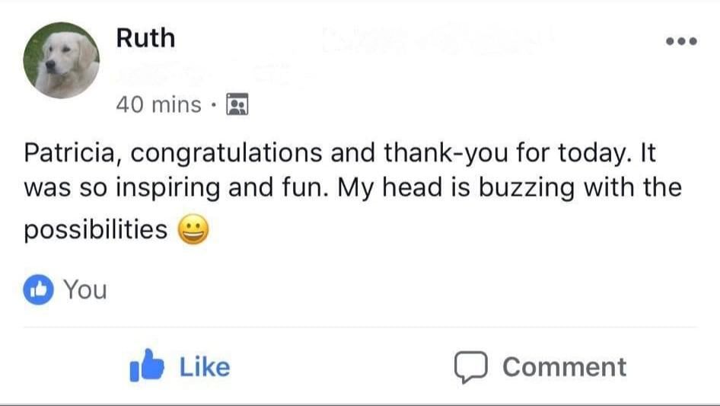Click the name Ruth in the post header

click(145, 37)
